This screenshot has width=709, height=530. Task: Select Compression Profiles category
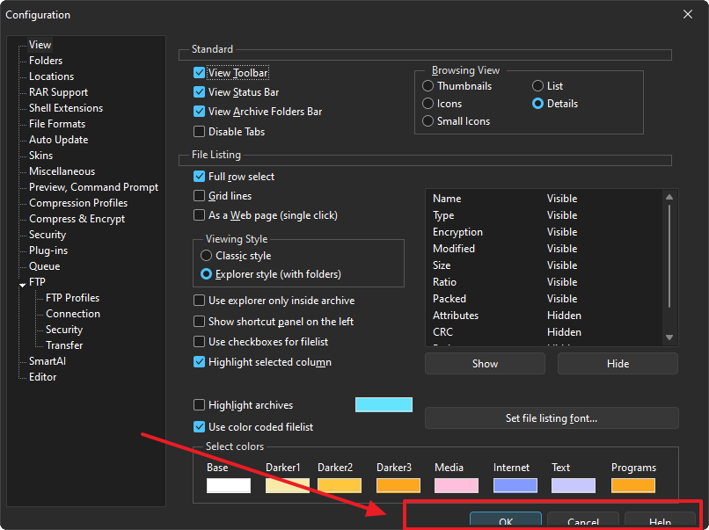tap(78, 203)
